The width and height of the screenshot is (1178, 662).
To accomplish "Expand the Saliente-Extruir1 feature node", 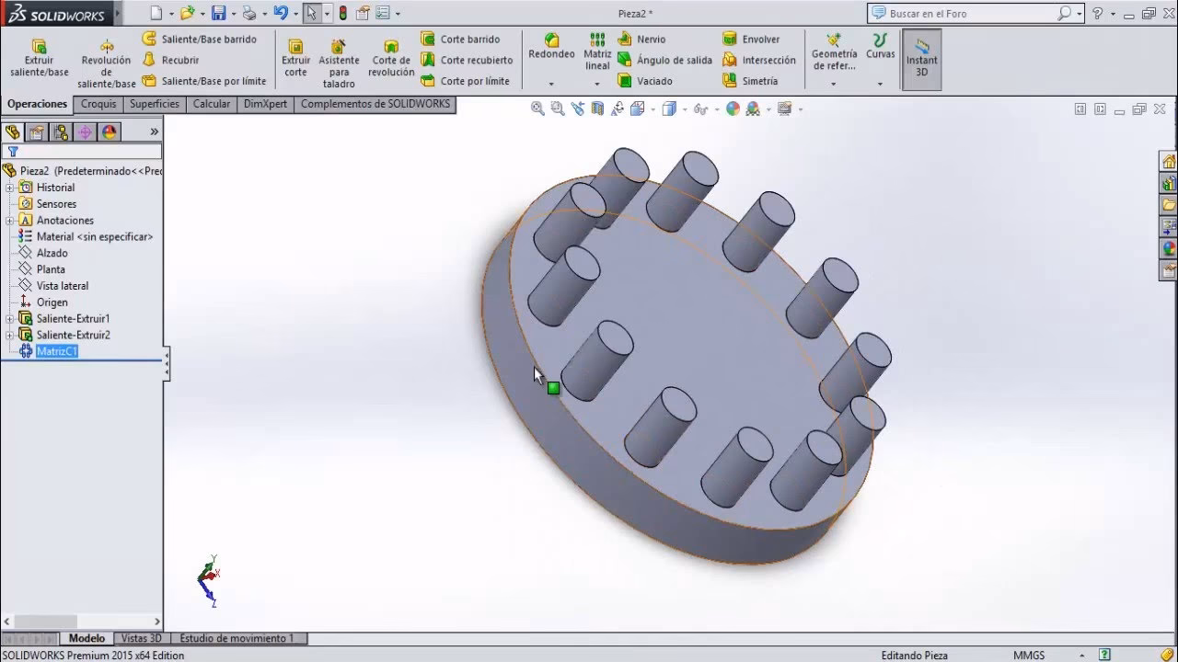I will click(x=10, y=319).
